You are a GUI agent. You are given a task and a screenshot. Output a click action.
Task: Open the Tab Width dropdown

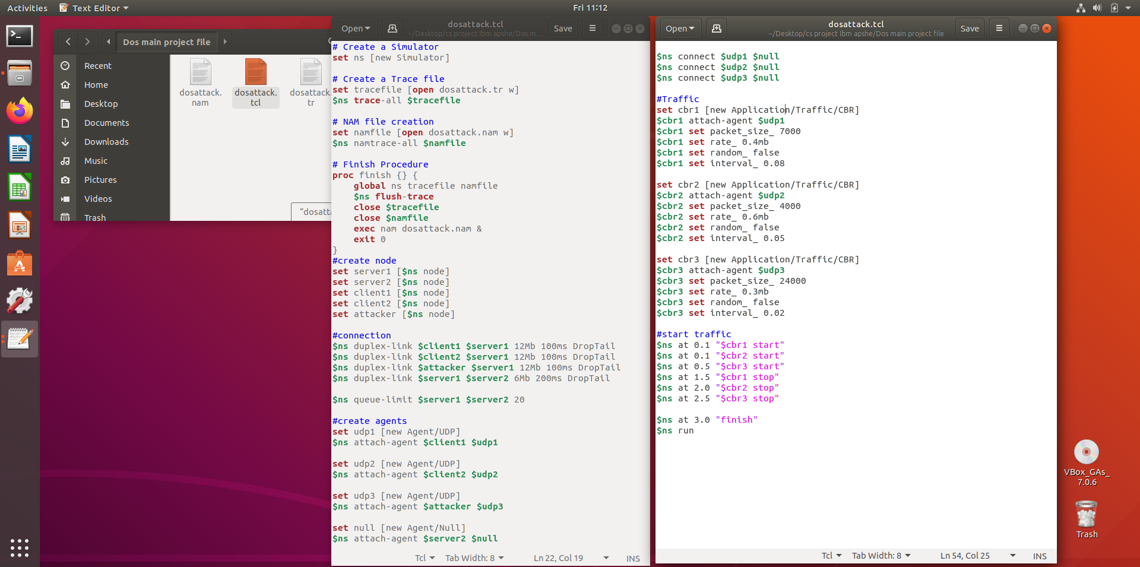point(881,556)
